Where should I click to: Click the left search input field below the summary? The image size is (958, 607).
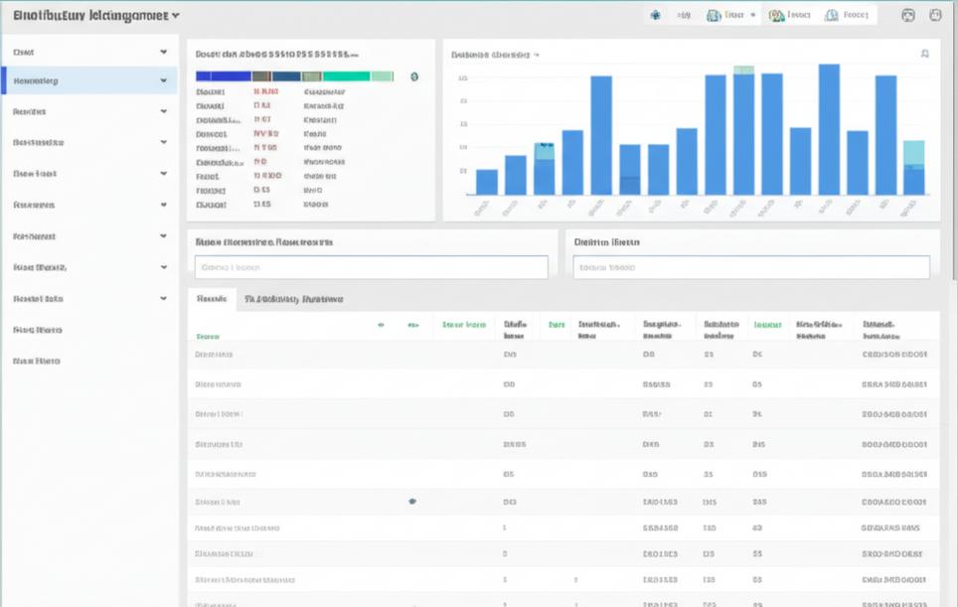(x=371, y=267)
